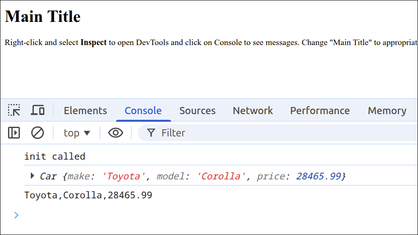
Task: Open the Performance tab
Action: point(320,111)
